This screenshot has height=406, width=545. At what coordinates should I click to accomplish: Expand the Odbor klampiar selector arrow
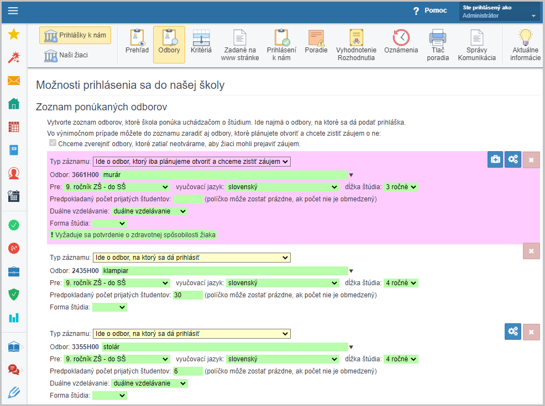click(351, 271)
